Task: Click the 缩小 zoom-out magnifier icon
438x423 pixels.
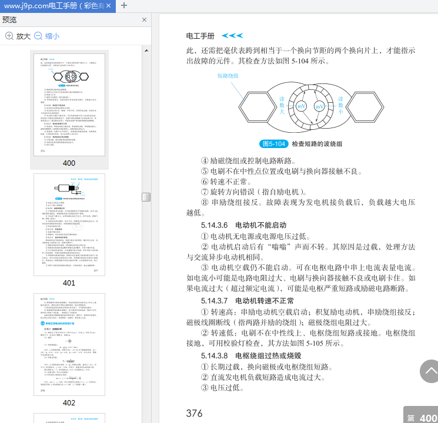Action: coord(38,36)
